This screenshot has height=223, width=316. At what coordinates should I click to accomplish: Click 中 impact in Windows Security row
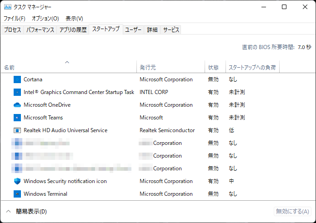(x=231, y=181)
